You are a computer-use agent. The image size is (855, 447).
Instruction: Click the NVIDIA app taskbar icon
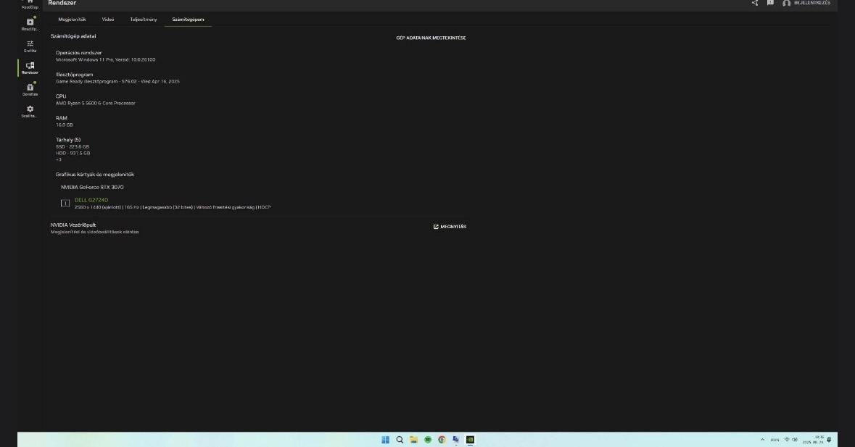pos(470,439)
